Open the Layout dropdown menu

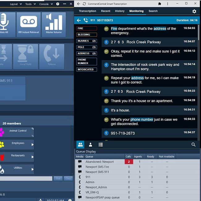[16, 4]
